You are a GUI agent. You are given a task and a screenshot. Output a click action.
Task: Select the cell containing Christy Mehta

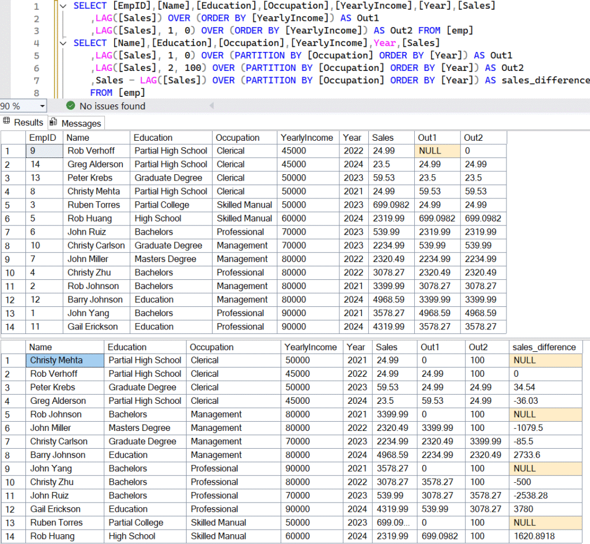point(65,360)
